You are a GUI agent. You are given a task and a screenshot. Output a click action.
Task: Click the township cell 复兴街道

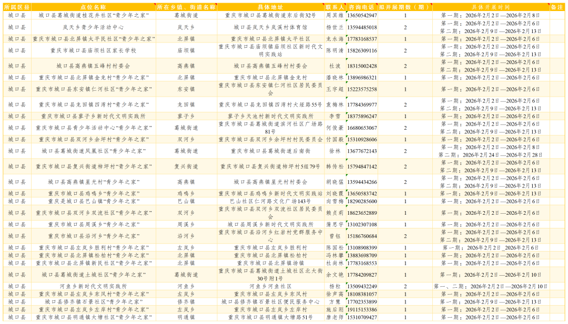[186, 166]
